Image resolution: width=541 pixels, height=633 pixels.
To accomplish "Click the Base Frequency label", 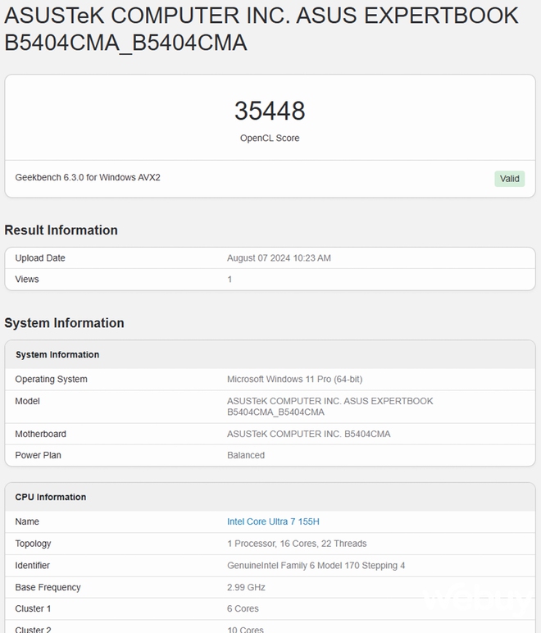I will [48, 587].
